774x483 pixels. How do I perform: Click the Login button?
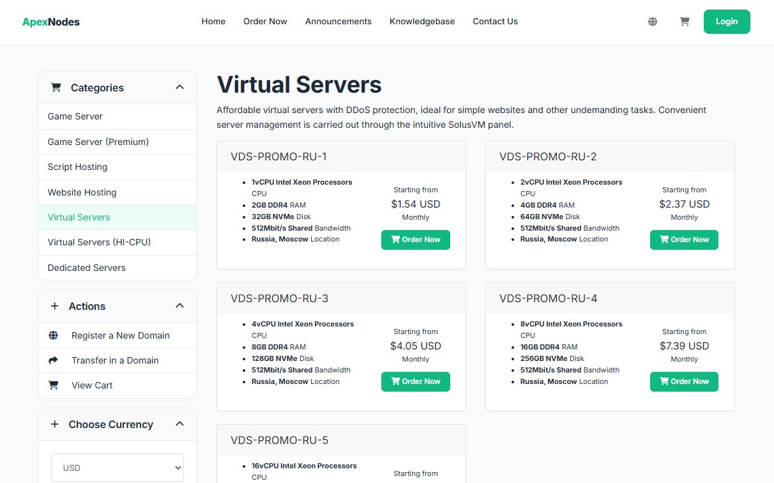[x=727, y=22]
